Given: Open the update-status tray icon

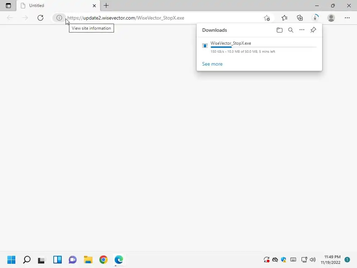Looking at the screenshot, I should tap(267, 260).
